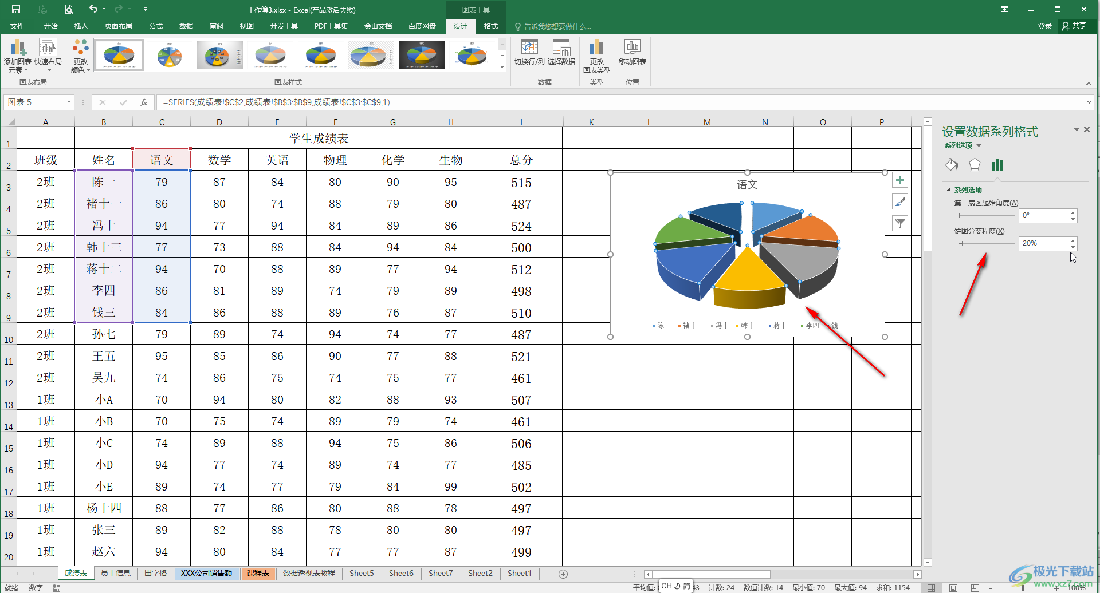Click 登录 sign in link
Viewport: 1100px width, 593px height.
[1044, 26]
